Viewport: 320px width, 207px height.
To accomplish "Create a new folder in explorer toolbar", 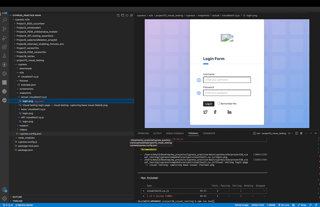I will point(122,15).
